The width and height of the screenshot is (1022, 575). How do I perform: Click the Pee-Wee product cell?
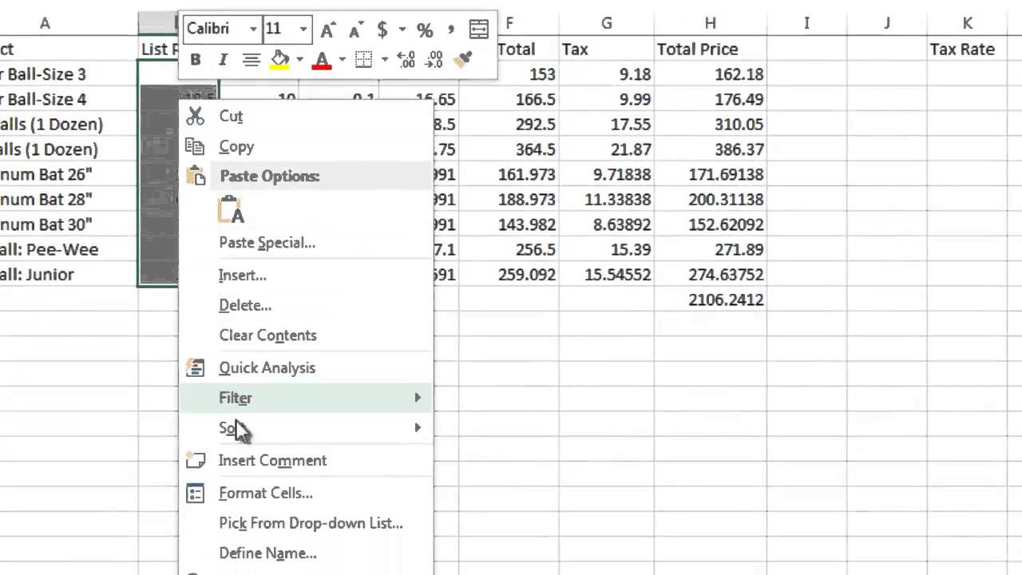coord(69,250)
